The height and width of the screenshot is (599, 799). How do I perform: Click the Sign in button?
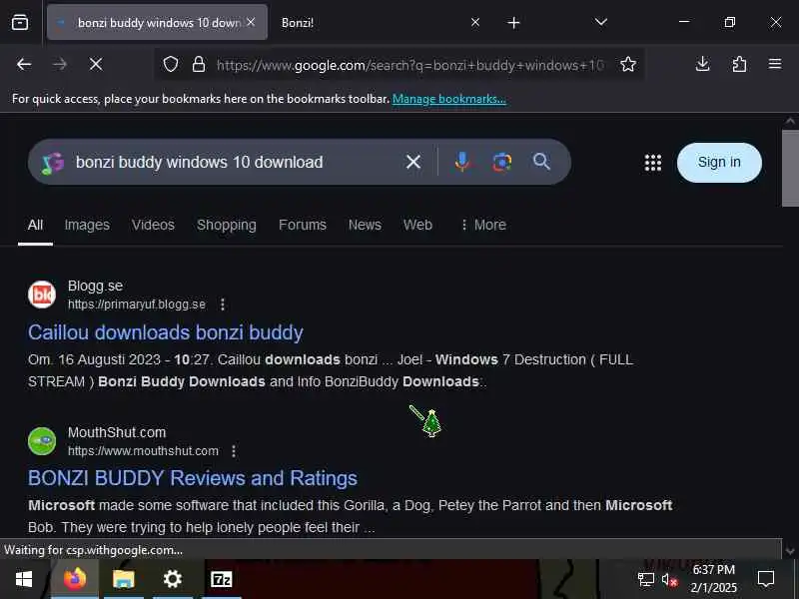click(x=719, y=163)
